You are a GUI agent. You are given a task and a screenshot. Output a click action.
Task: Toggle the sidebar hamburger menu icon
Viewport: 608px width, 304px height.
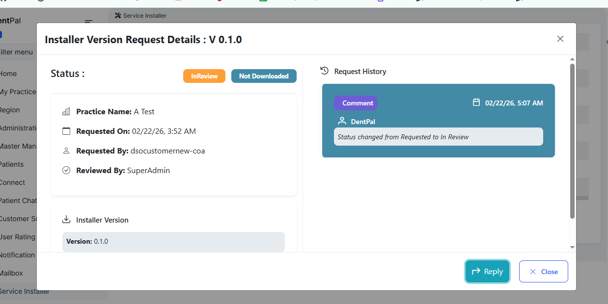point(89,22)
